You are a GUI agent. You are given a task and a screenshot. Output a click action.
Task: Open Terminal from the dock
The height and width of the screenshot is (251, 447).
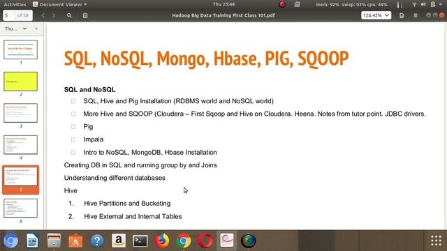point(140,241)
